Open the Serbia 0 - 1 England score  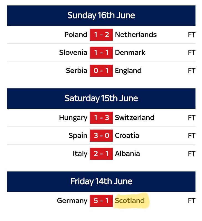101,71
